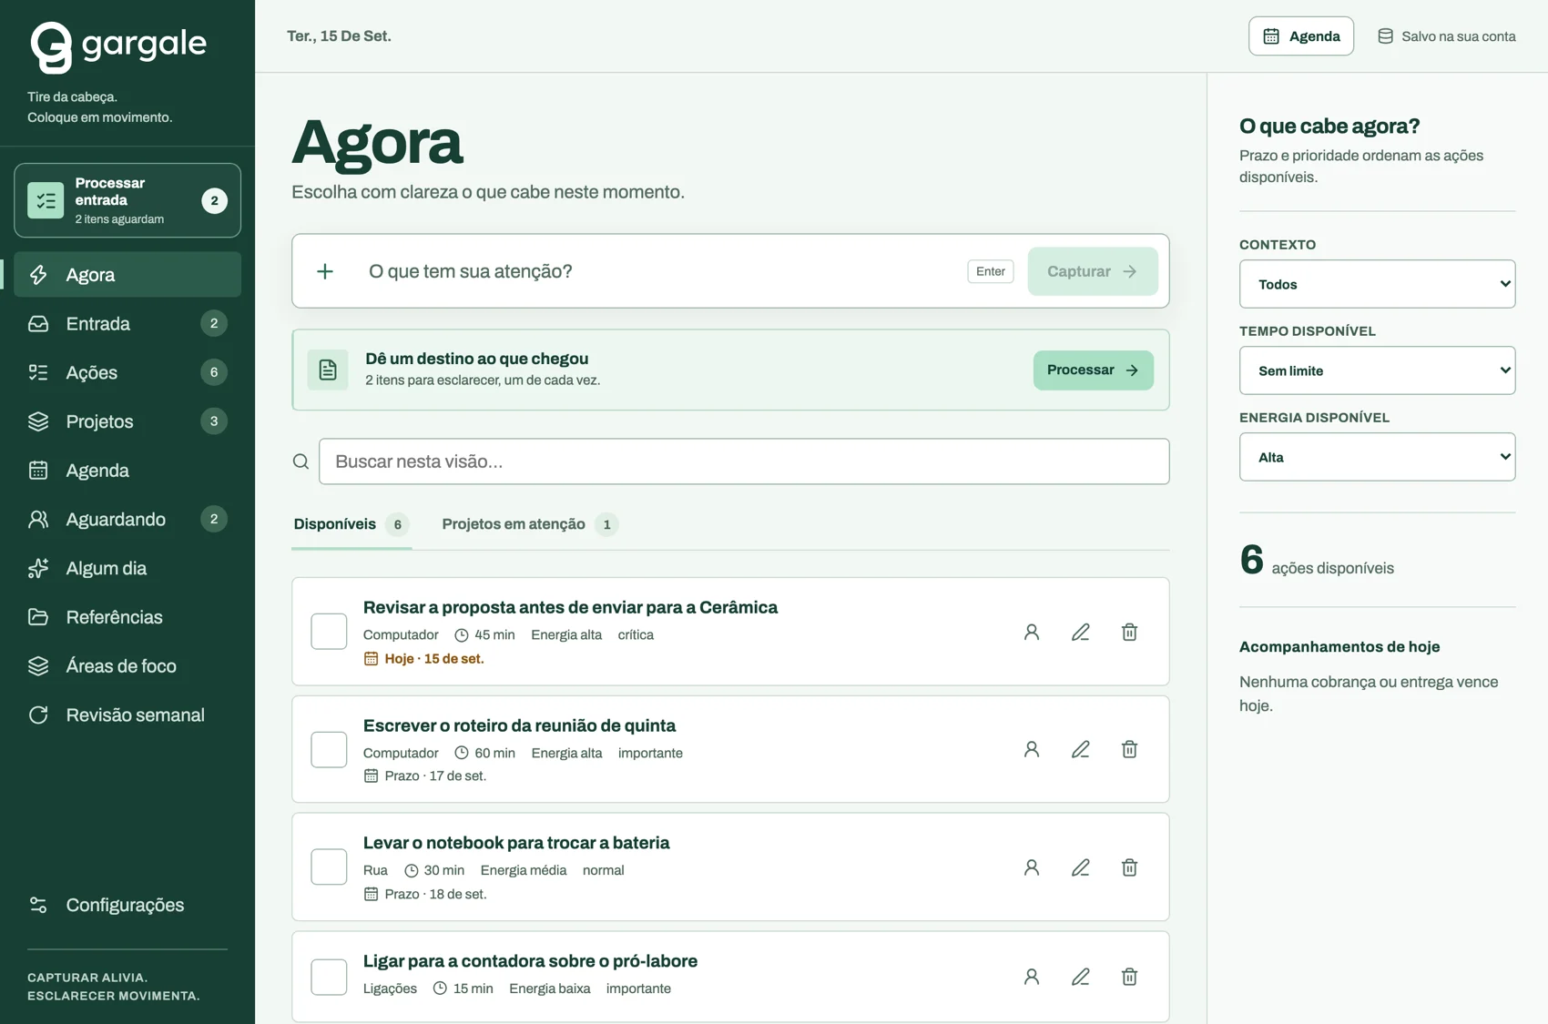Delete the reunião de quinta roteiro task

coord(1129,749)
